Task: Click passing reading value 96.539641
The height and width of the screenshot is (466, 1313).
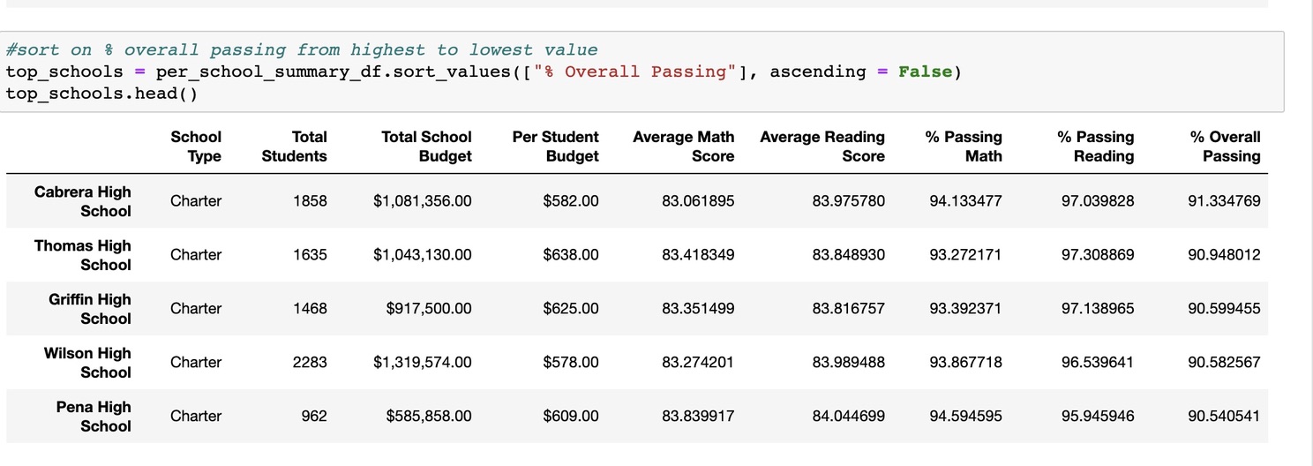Action: tap(1099, 363)
